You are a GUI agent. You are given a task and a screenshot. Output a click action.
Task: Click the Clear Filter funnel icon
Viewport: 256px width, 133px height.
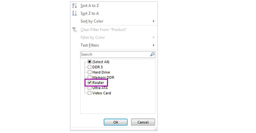point(74,30)
